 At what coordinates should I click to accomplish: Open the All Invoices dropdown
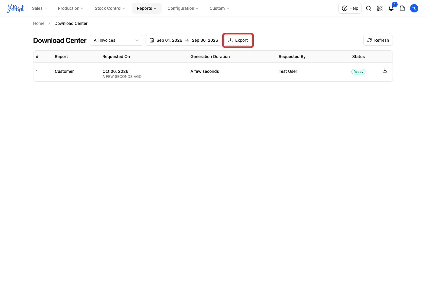pyautogui.click(x=117, y=40)
